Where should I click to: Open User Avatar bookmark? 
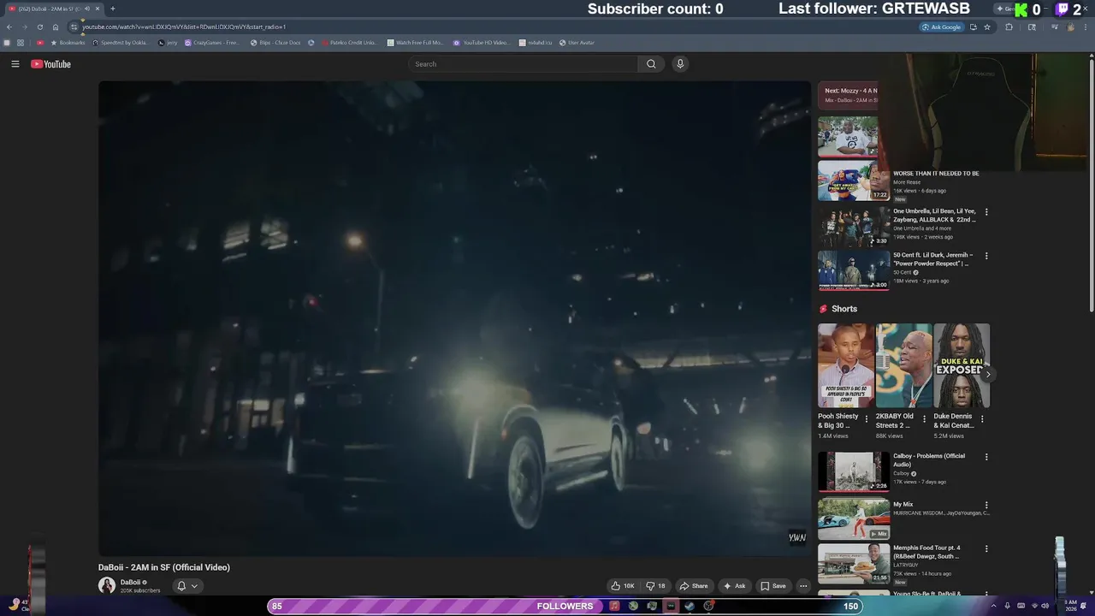pos(577,43)
